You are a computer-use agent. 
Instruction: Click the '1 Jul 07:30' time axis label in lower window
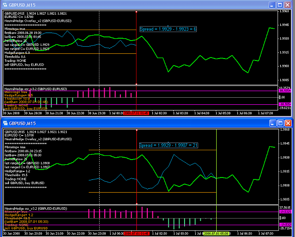pos(266,233)
